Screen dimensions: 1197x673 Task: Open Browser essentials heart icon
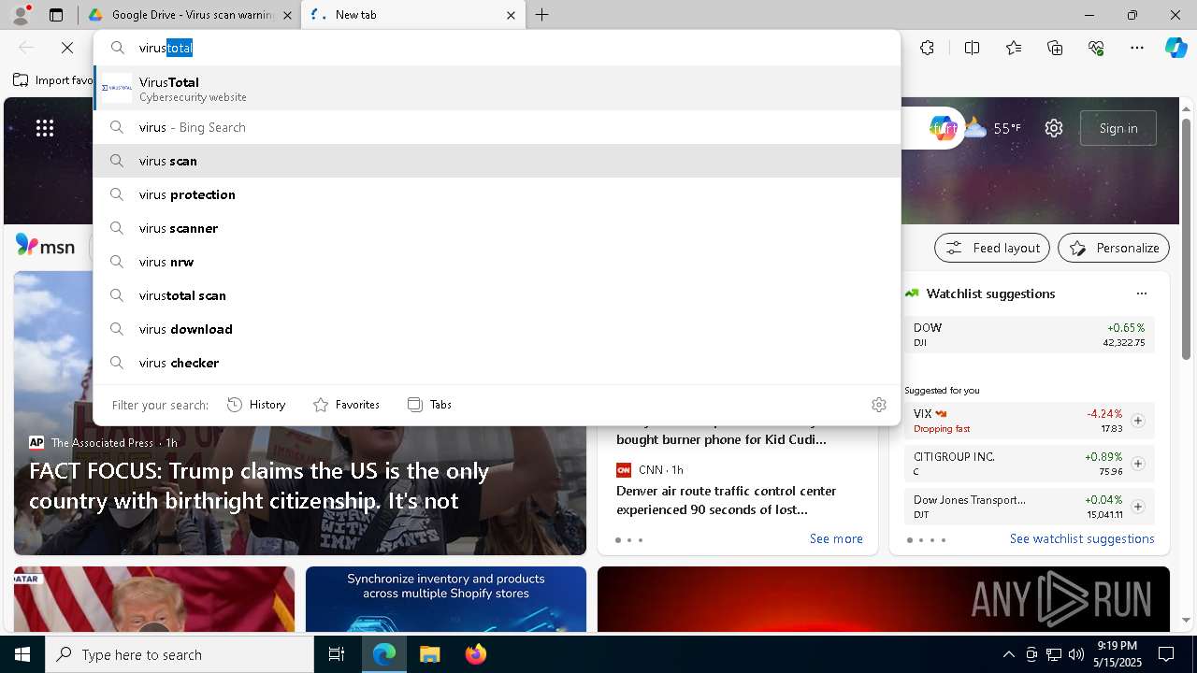[1096, 48]
